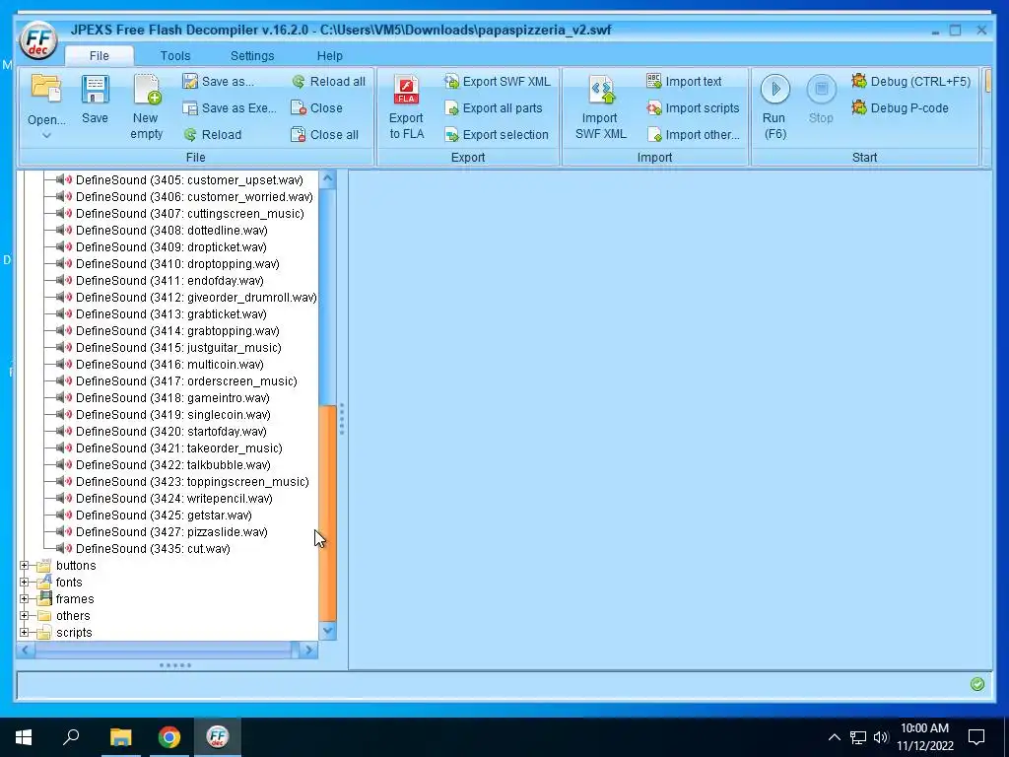Select DefineSound 3411 endofday.wav
This screenshot has height=757, width=1009.
(169, 280)
